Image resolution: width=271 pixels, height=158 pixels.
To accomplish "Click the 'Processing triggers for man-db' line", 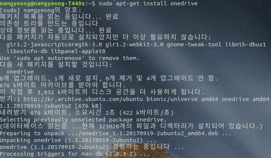I will (x=75, y=154).
